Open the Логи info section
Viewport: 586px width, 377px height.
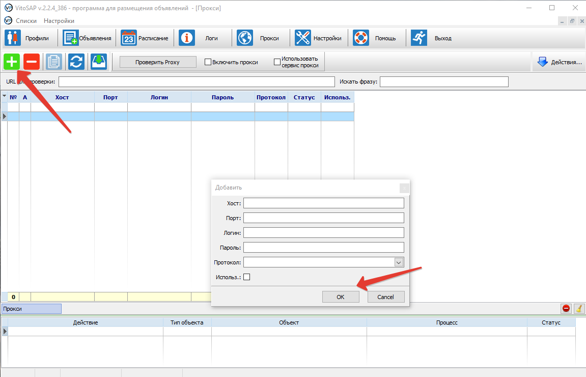[x=202, y=38]
